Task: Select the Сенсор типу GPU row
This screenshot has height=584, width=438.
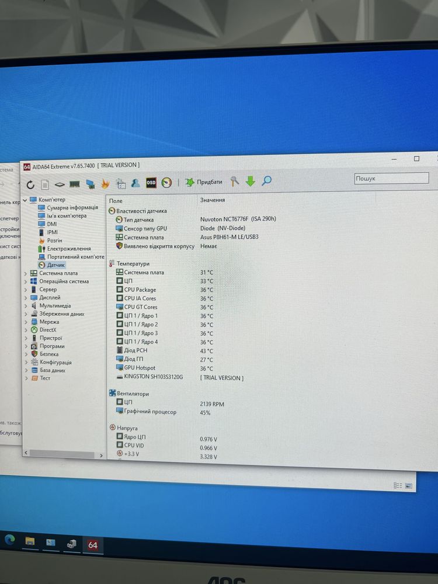Action: pos(180,228)
